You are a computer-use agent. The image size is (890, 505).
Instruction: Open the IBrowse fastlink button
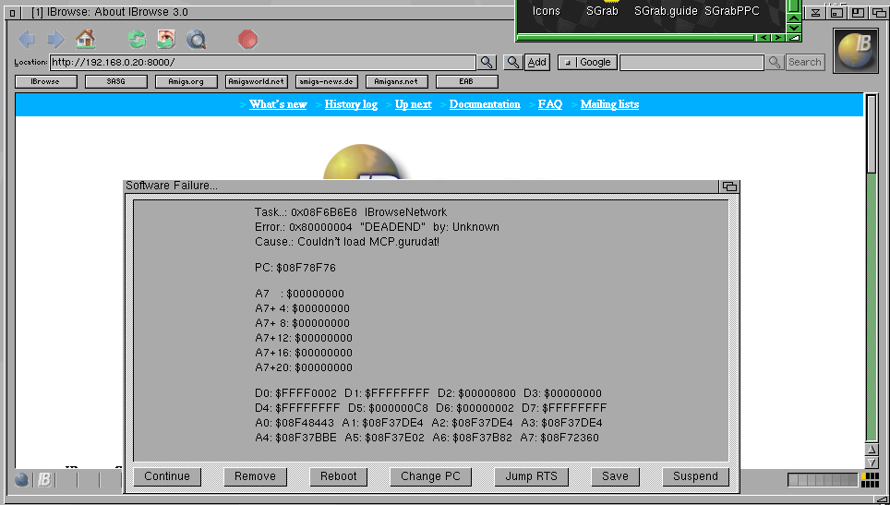tap(45, 82)
